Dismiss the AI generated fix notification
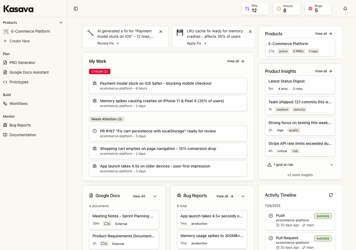Viewport: 356px width, 250px height. click(x=161, y=32)
